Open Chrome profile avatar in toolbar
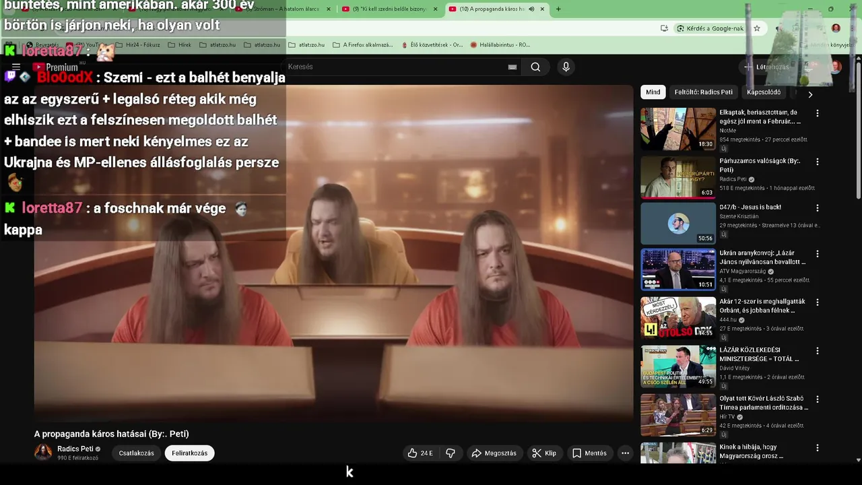 tap(836, 28)
